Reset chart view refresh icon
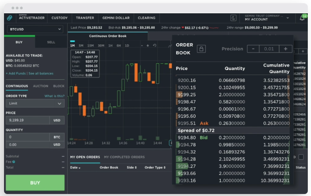The height and width of the screenshot is (196, 311). (x=154, y=45)
